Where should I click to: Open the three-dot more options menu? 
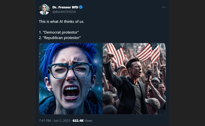tap(164, 7)
